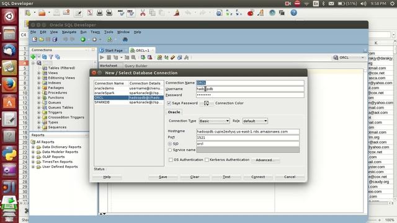The image size is (397, 223).
Task: Click the Save button in connection dialog
Action: pos(163,177)
